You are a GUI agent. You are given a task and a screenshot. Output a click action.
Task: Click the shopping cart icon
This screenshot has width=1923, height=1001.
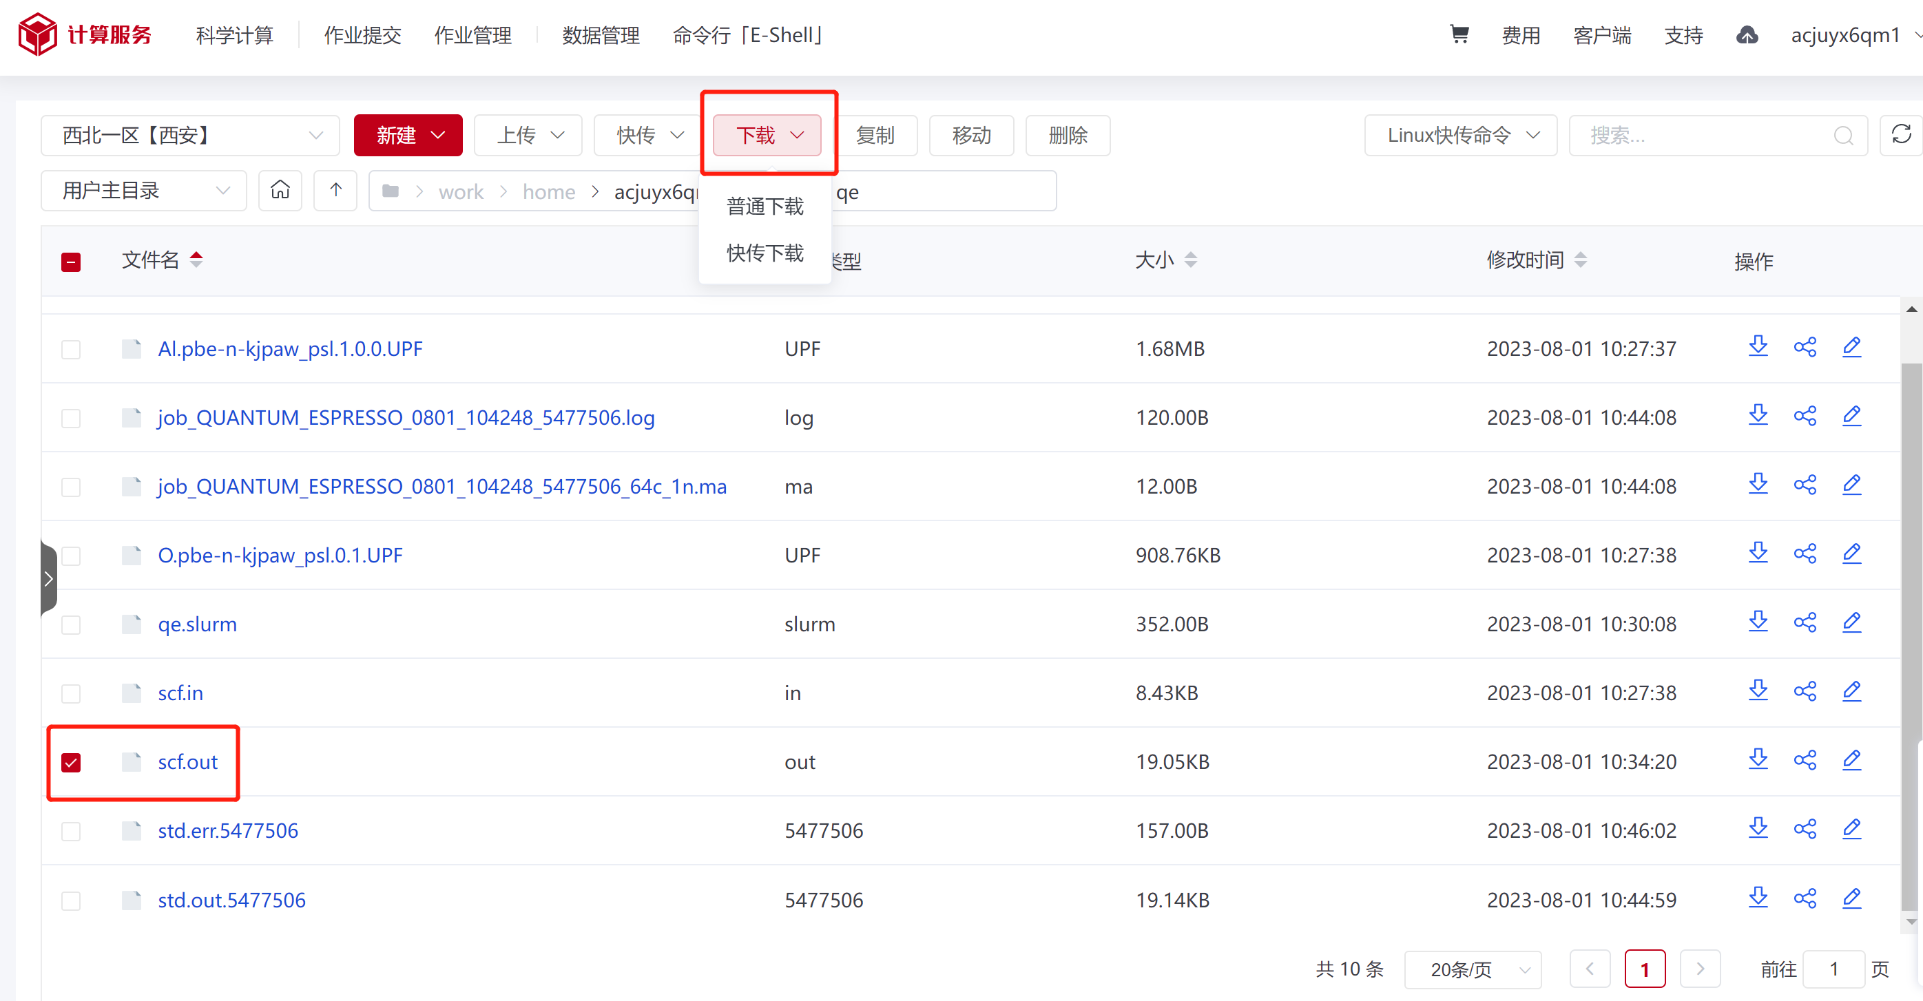coord(1459,34)
